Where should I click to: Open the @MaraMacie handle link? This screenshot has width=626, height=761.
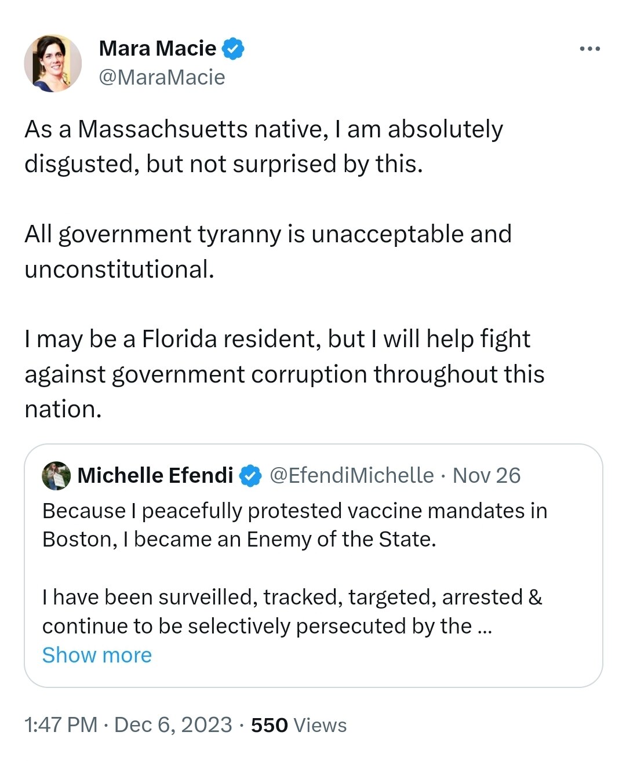[162, 77]
